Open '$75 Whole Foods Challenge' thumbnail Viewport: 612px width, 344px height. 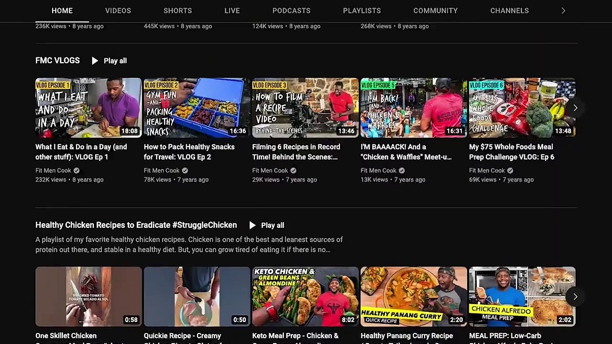click(522, 108)
